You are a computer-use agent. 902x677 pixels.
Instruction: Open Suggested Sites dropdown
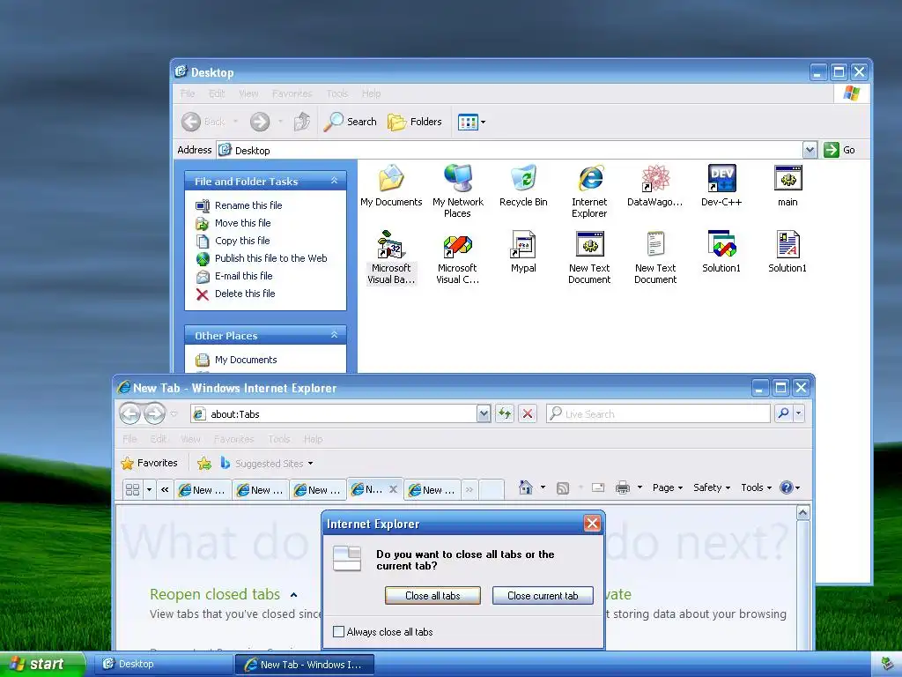266,463
